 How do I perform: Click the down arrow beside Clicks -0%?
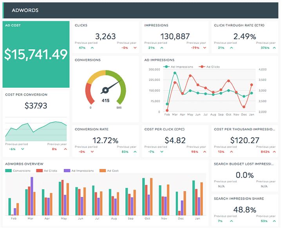coord(135,48)
